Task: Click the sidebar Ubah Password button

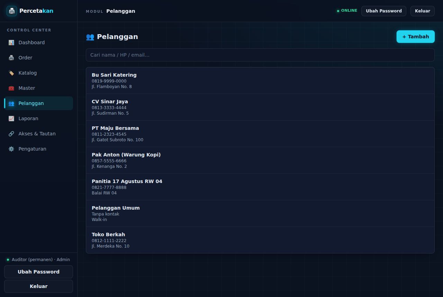Action: click(x=38, y=272)
